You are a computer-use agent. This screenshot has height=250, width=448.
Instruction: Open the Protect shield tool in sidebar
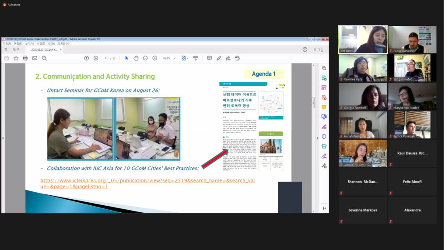tap(324, 136)
